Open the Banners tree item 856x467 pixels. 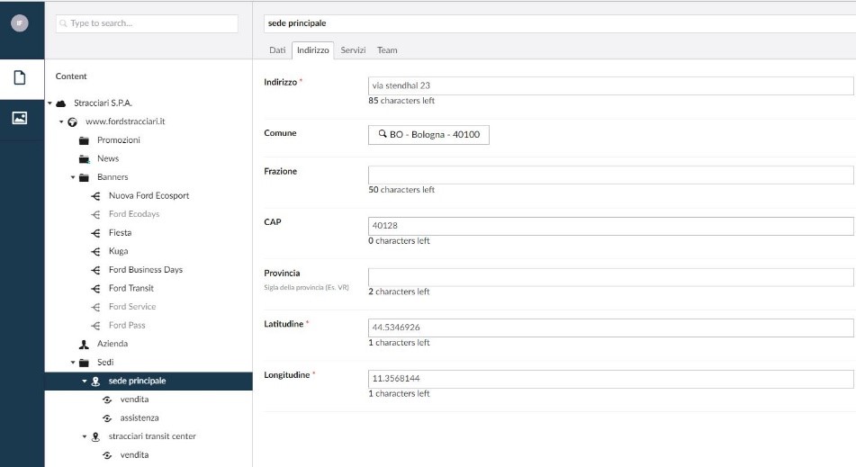pyautogui.click(x=113, y=177)
